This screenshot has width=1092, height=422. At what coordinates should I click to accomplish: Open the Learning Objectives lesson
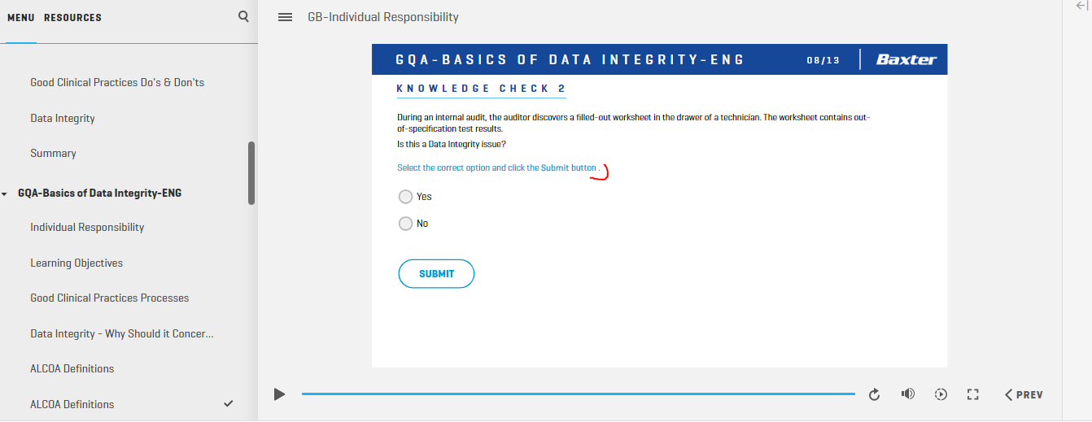[76, 263]
